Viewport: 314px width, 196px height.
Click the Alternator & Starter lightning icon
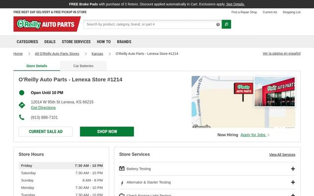122,183
